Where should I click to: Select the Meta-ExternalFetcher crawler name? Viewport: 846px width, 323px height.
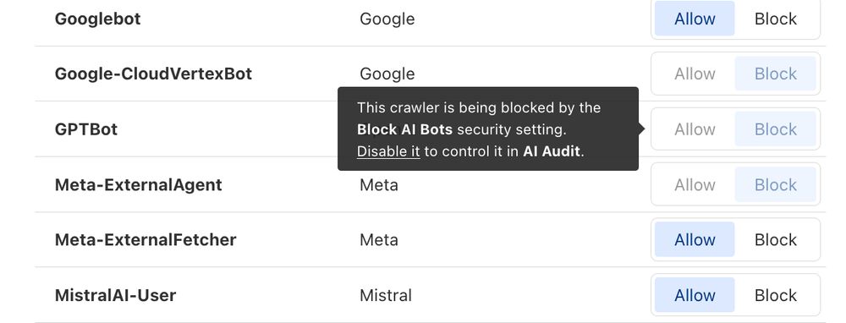(146, 239)
